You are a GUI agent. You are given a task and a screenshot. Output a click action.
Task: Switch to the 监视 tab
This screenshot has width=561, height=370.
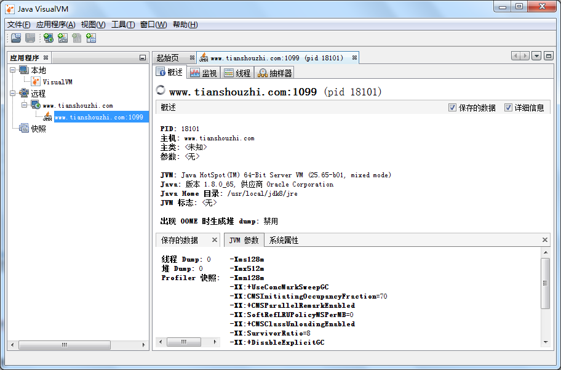(x=204, y=73)
